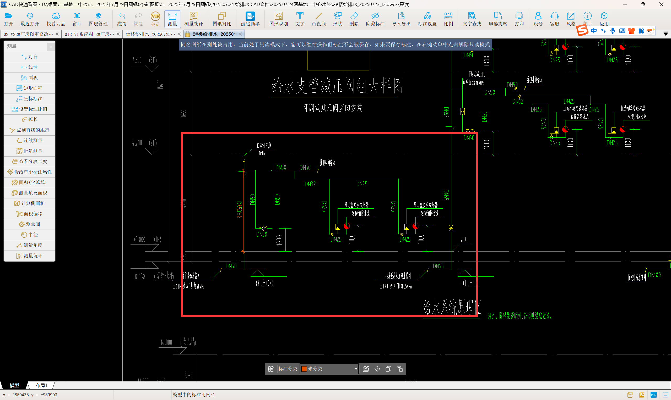The width and height of the screenshot is (671, 400).
Task: Select 测量圆 circle measurement
Action: (x=30, y=224)
